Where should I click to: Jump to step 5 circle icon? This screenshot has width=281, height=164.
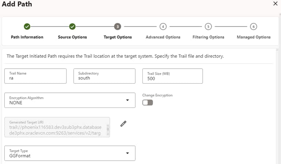pyautogui.click(x=208, y=26)
